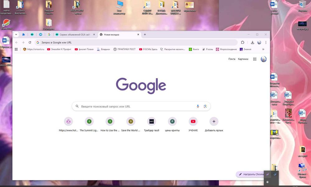Screen dimensions: 311x187
Task: Close the Новая вкладка tab
Action: coord(138,34)
